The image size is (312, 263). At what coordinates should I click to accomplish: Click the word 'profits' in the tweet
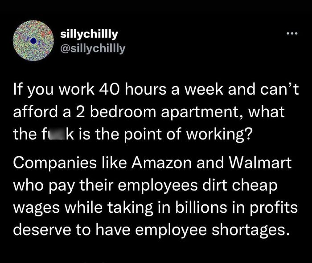tap(273, 208)
